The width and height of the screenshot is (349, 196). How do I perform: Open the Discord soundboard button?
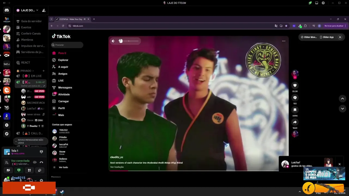(40, 170)
